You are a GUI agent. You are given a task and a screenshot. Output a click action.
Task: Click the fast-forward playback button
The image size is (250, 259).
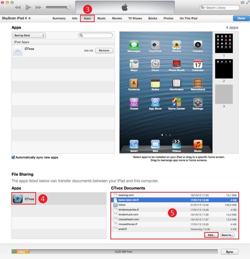[x=38, y=7]
